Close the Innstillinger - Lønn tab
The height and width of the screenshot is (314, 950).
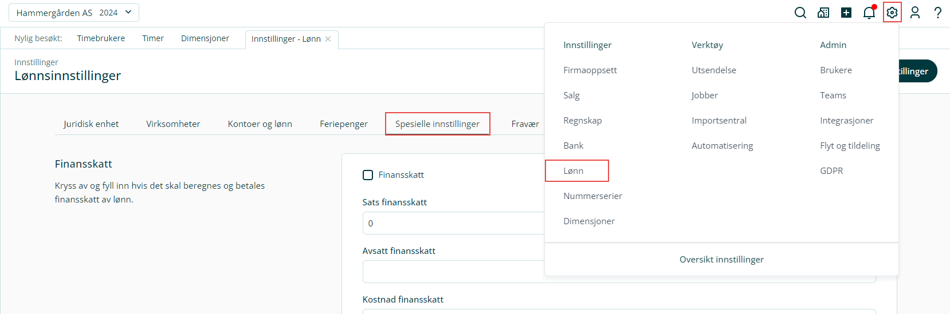pos(328,39)
